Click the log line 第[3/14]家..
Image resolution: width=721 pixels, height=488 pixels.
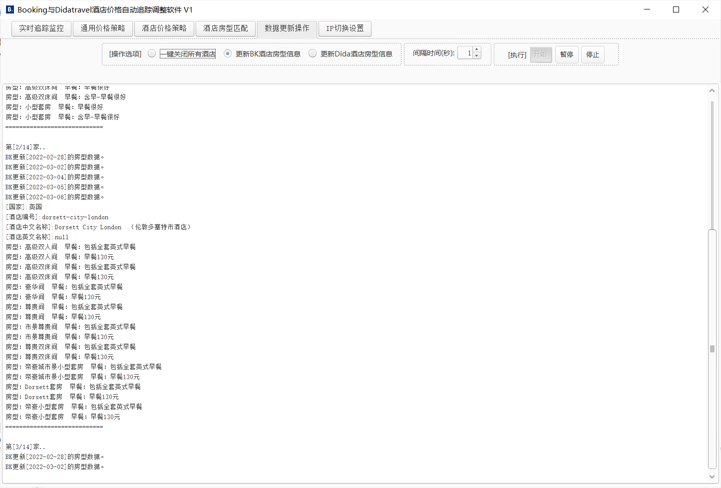[x=25, y=447]
